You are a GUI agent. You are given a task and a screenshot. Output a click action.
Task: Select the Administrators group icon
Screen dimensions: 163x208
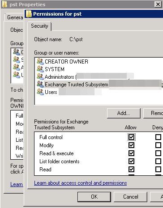[x=40, y=76]
